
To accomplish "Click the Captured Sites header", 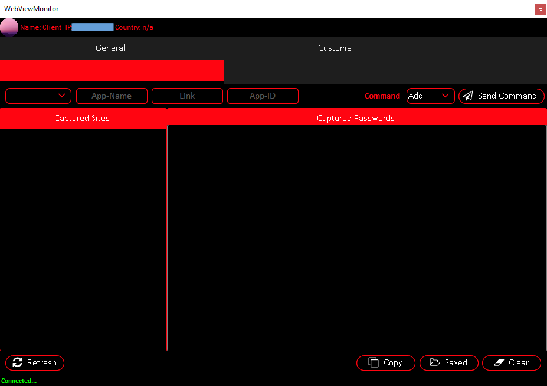I will (x=82, y=118).
